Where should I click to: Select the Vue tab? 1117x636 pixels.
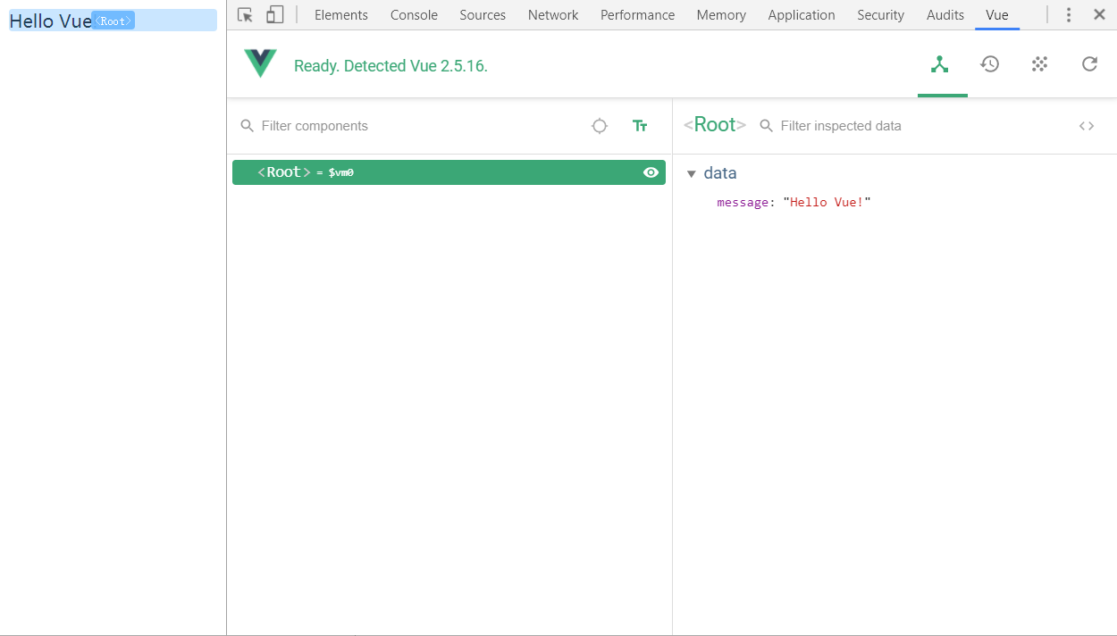(997, 15)
